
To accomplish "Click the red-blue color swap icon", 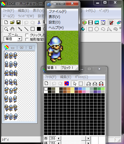I will [67, 83].
